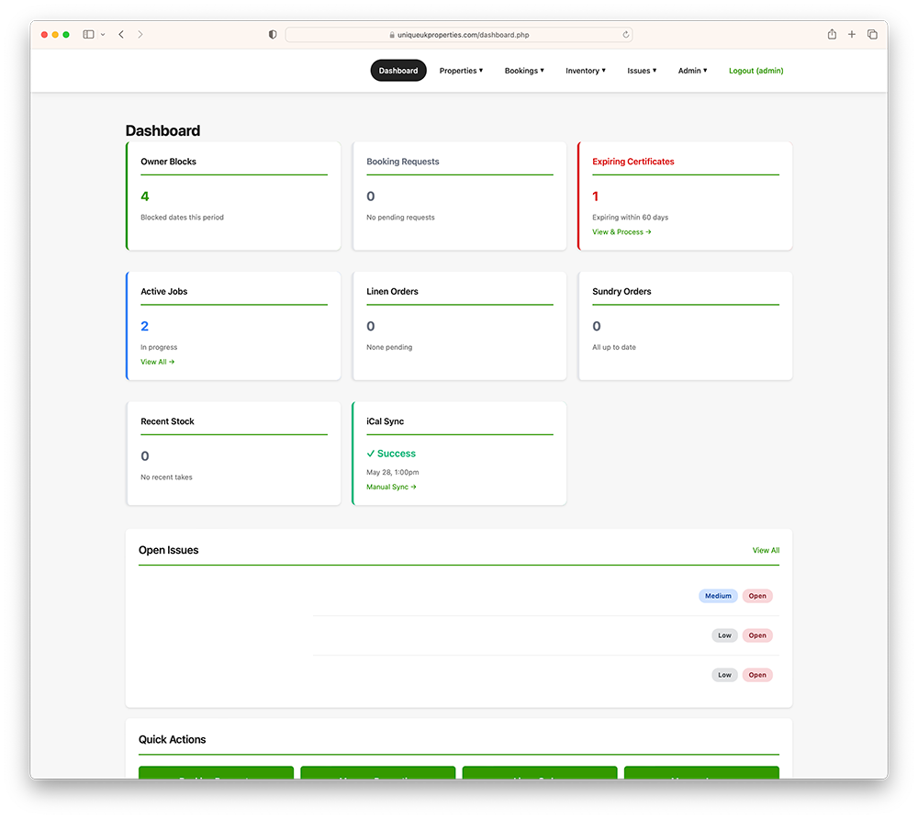
Task: Click the Owner Blocks count 4
Action: (x=145, y=196)
